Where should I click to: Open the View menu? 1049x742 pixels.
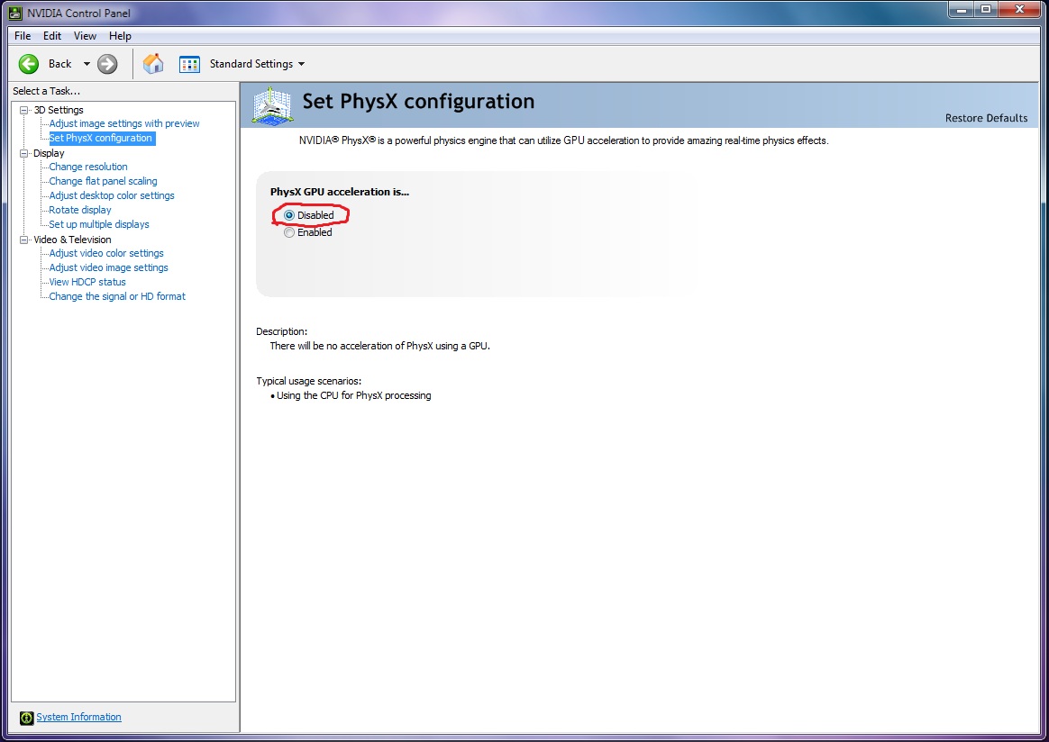(85, 36)
